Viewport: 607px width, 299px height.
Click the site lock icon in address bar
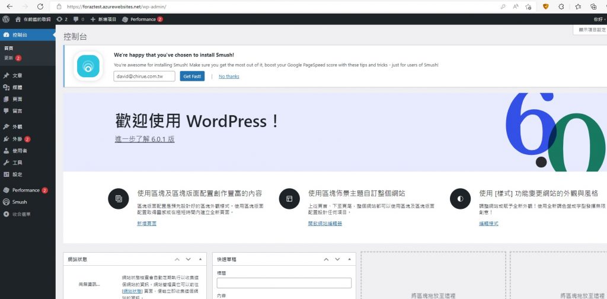coord(59,7)
